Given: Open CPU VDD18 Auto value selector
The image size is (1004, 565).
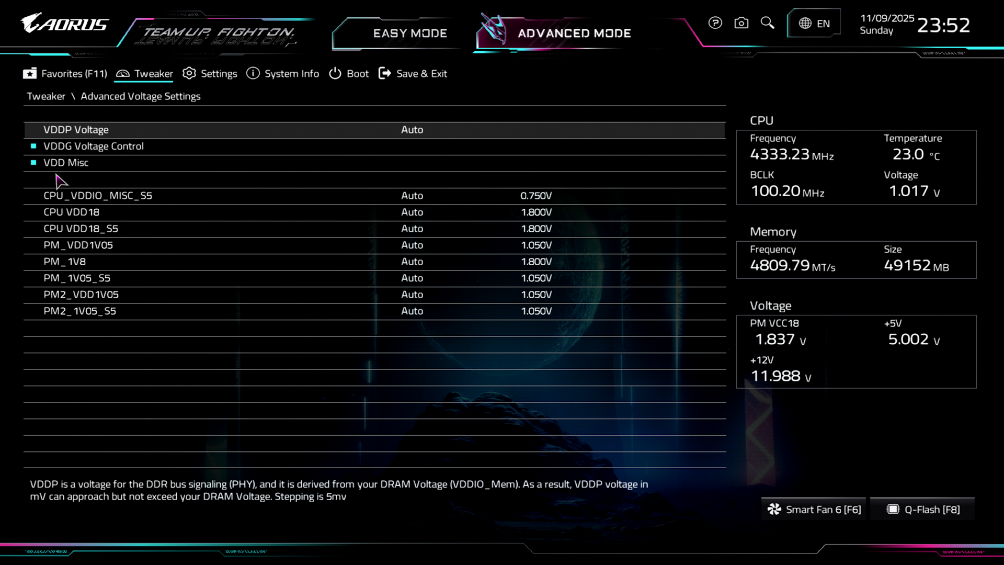Looking at the screenshot, I should 412,212.
